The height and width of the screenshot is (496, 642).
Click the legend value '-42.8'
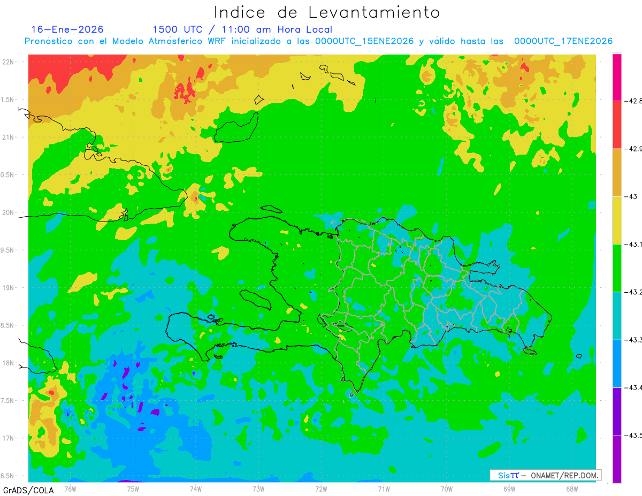click(633, 101)
